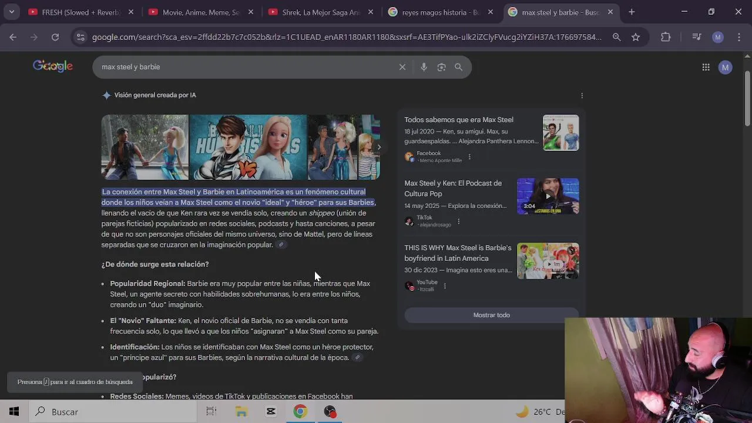
Task: Click weather 26°C in taskbar
Action: click(540, 412)
